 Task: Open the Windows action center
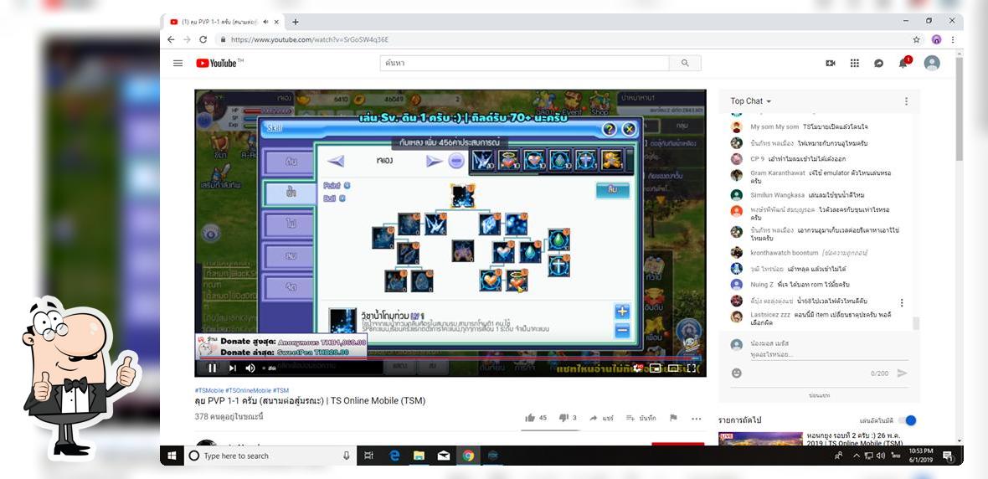(x=949, y=456)
